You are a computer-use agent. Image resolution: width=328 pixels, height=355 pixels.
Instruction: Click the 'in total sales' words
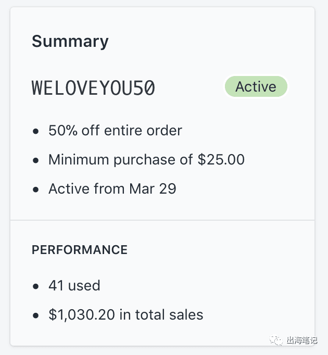click(x=170, y=314)
